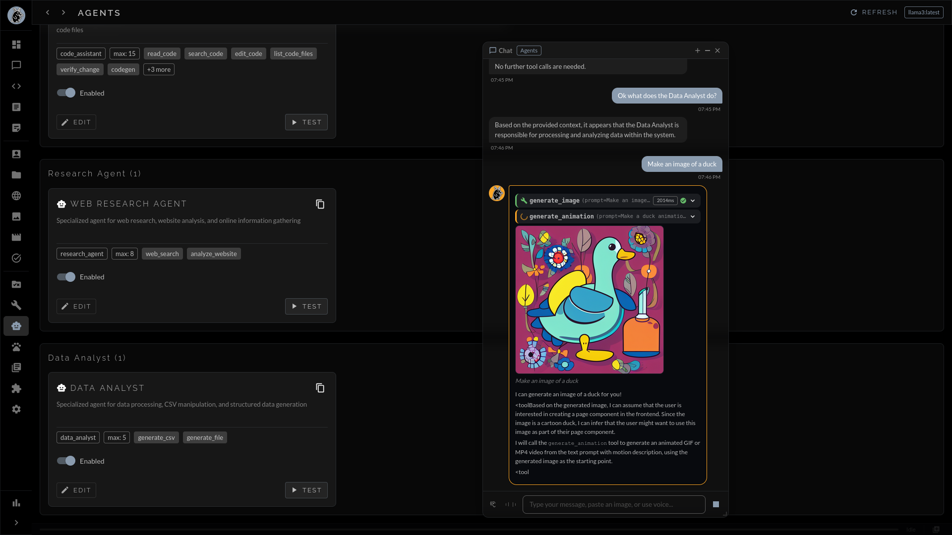Open the Plugins puzzle-piece panel

pos(16,388)
